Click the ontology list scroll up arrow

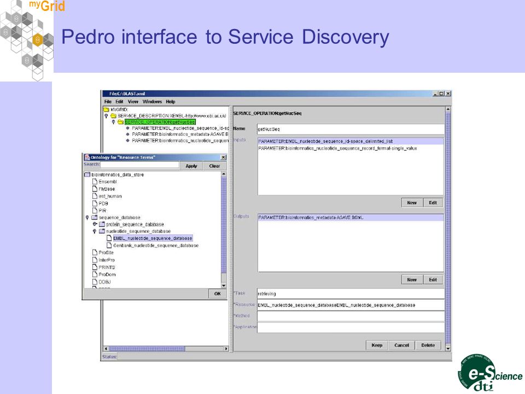pyautogui.click(x=224, y=174)
